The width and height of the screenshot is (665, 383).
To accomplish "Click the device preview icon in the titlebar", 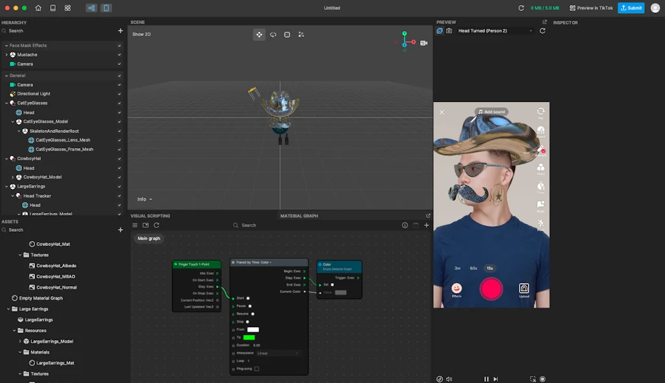I will [x=106, y=8].
